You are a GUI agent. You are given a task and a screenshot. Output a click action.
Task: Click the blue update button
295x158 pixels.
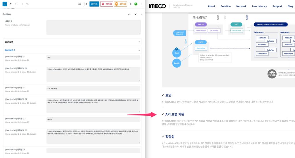coord(94,4)
